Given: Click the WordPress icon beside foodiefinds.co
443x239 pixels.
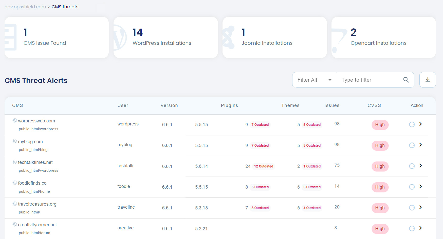Looking at the screenshot, I should [x=15, y=183].
